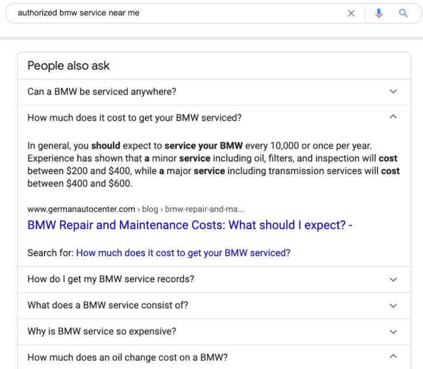Select question 'How do I get my BMW service records?'
Screen dimensions: 423x369
coord(111,279)
